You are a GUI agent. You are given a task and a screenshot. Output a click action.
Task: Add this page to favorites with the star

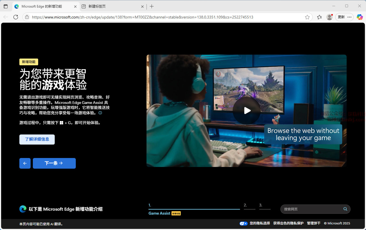pyautogui.click(x=307, y=17)
